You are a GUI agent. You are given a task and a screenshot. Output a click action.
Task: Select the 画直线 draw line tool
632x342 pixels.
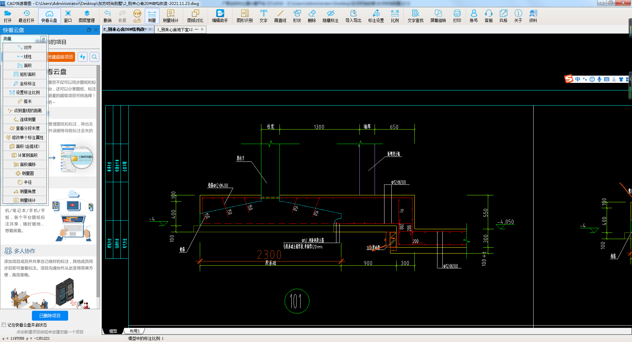pyautogui.click(x=280, y=16)
